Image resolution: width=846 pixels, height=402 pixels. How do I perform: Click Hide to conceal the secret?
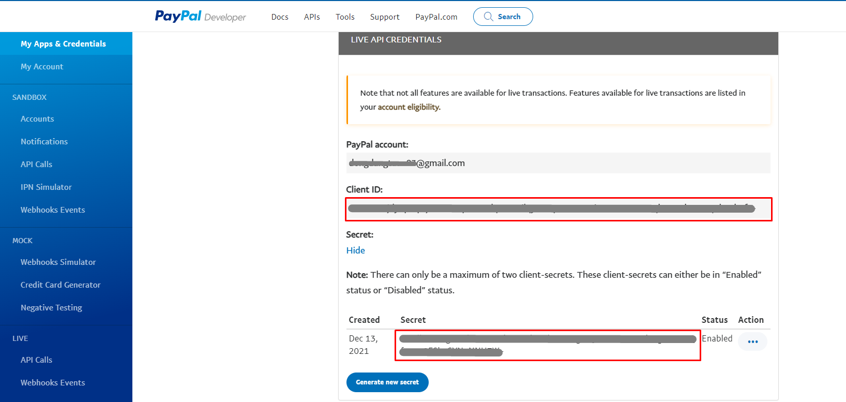[x=355, y=250]
